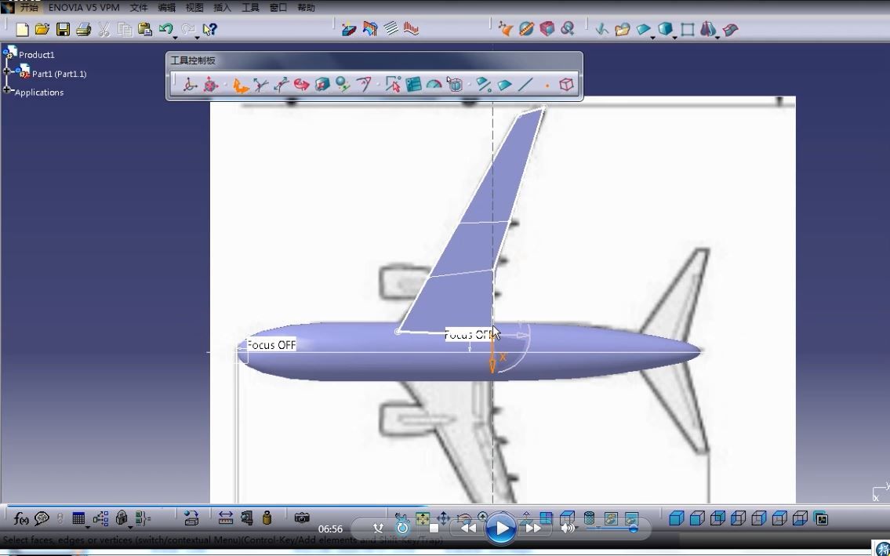Select the Line tool in 工具控制板
The image size is (890, 556).
click(525, 85)
